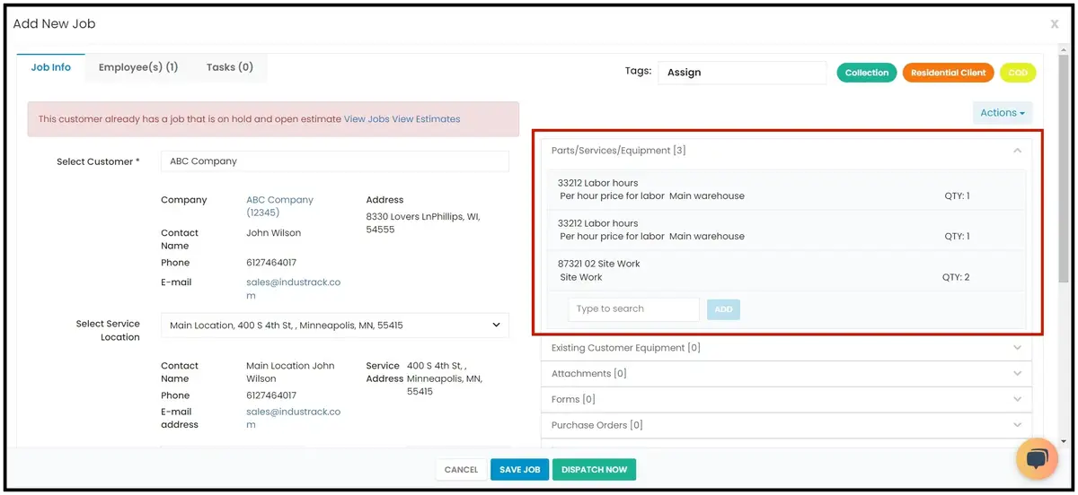Image resolution: width=1078 pixels, height=495 pixels.
Task: Expand the Purchase Orders section
Action: pyautogui.click(x=786, y=425)
